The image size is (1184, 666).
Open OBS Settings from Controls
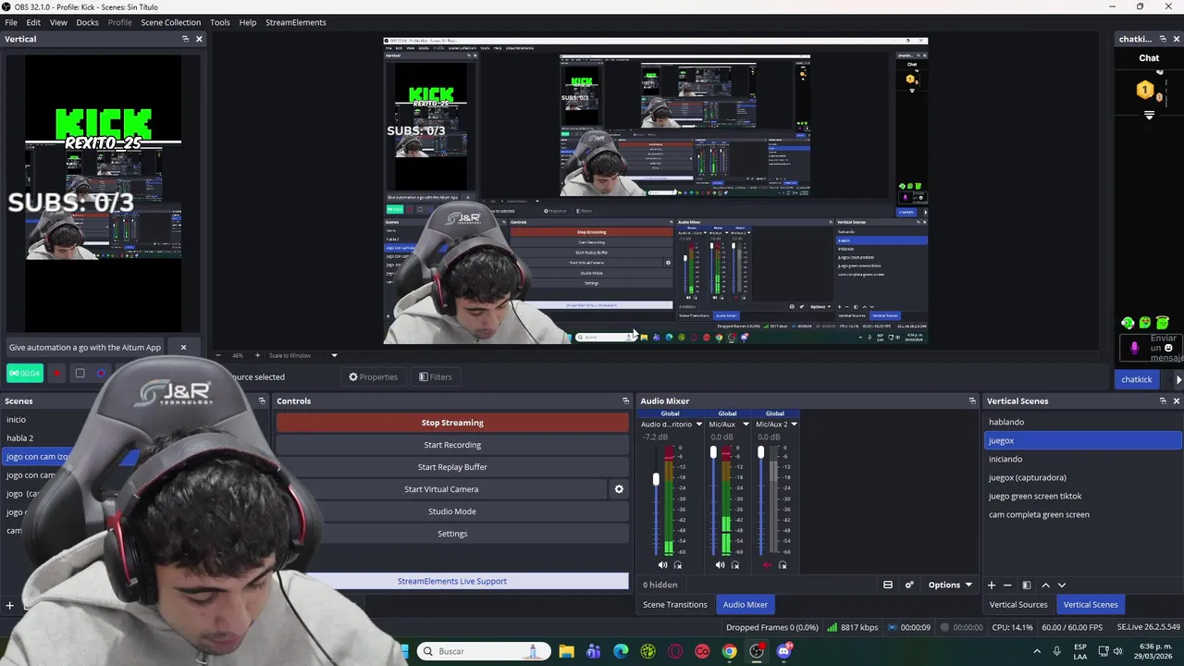tap(452, 534)
